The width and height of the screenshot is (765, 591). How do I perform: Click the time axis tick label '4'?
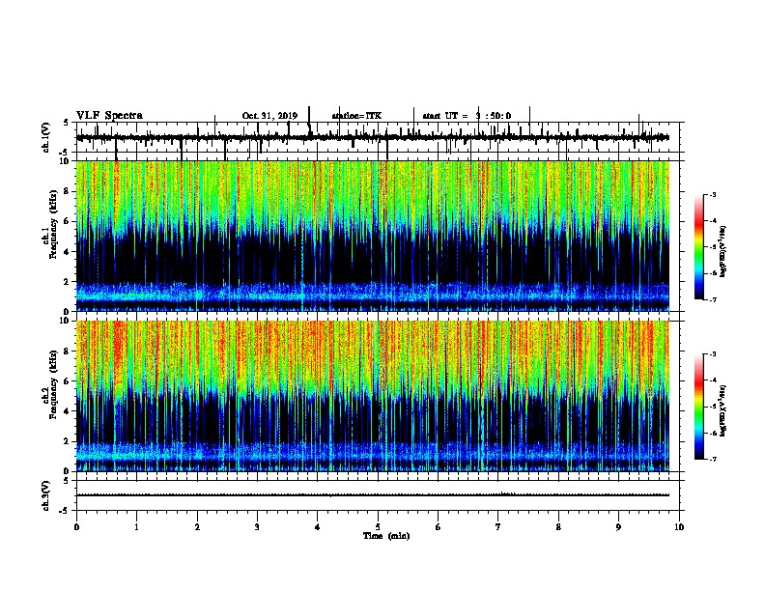coord(318,527)
